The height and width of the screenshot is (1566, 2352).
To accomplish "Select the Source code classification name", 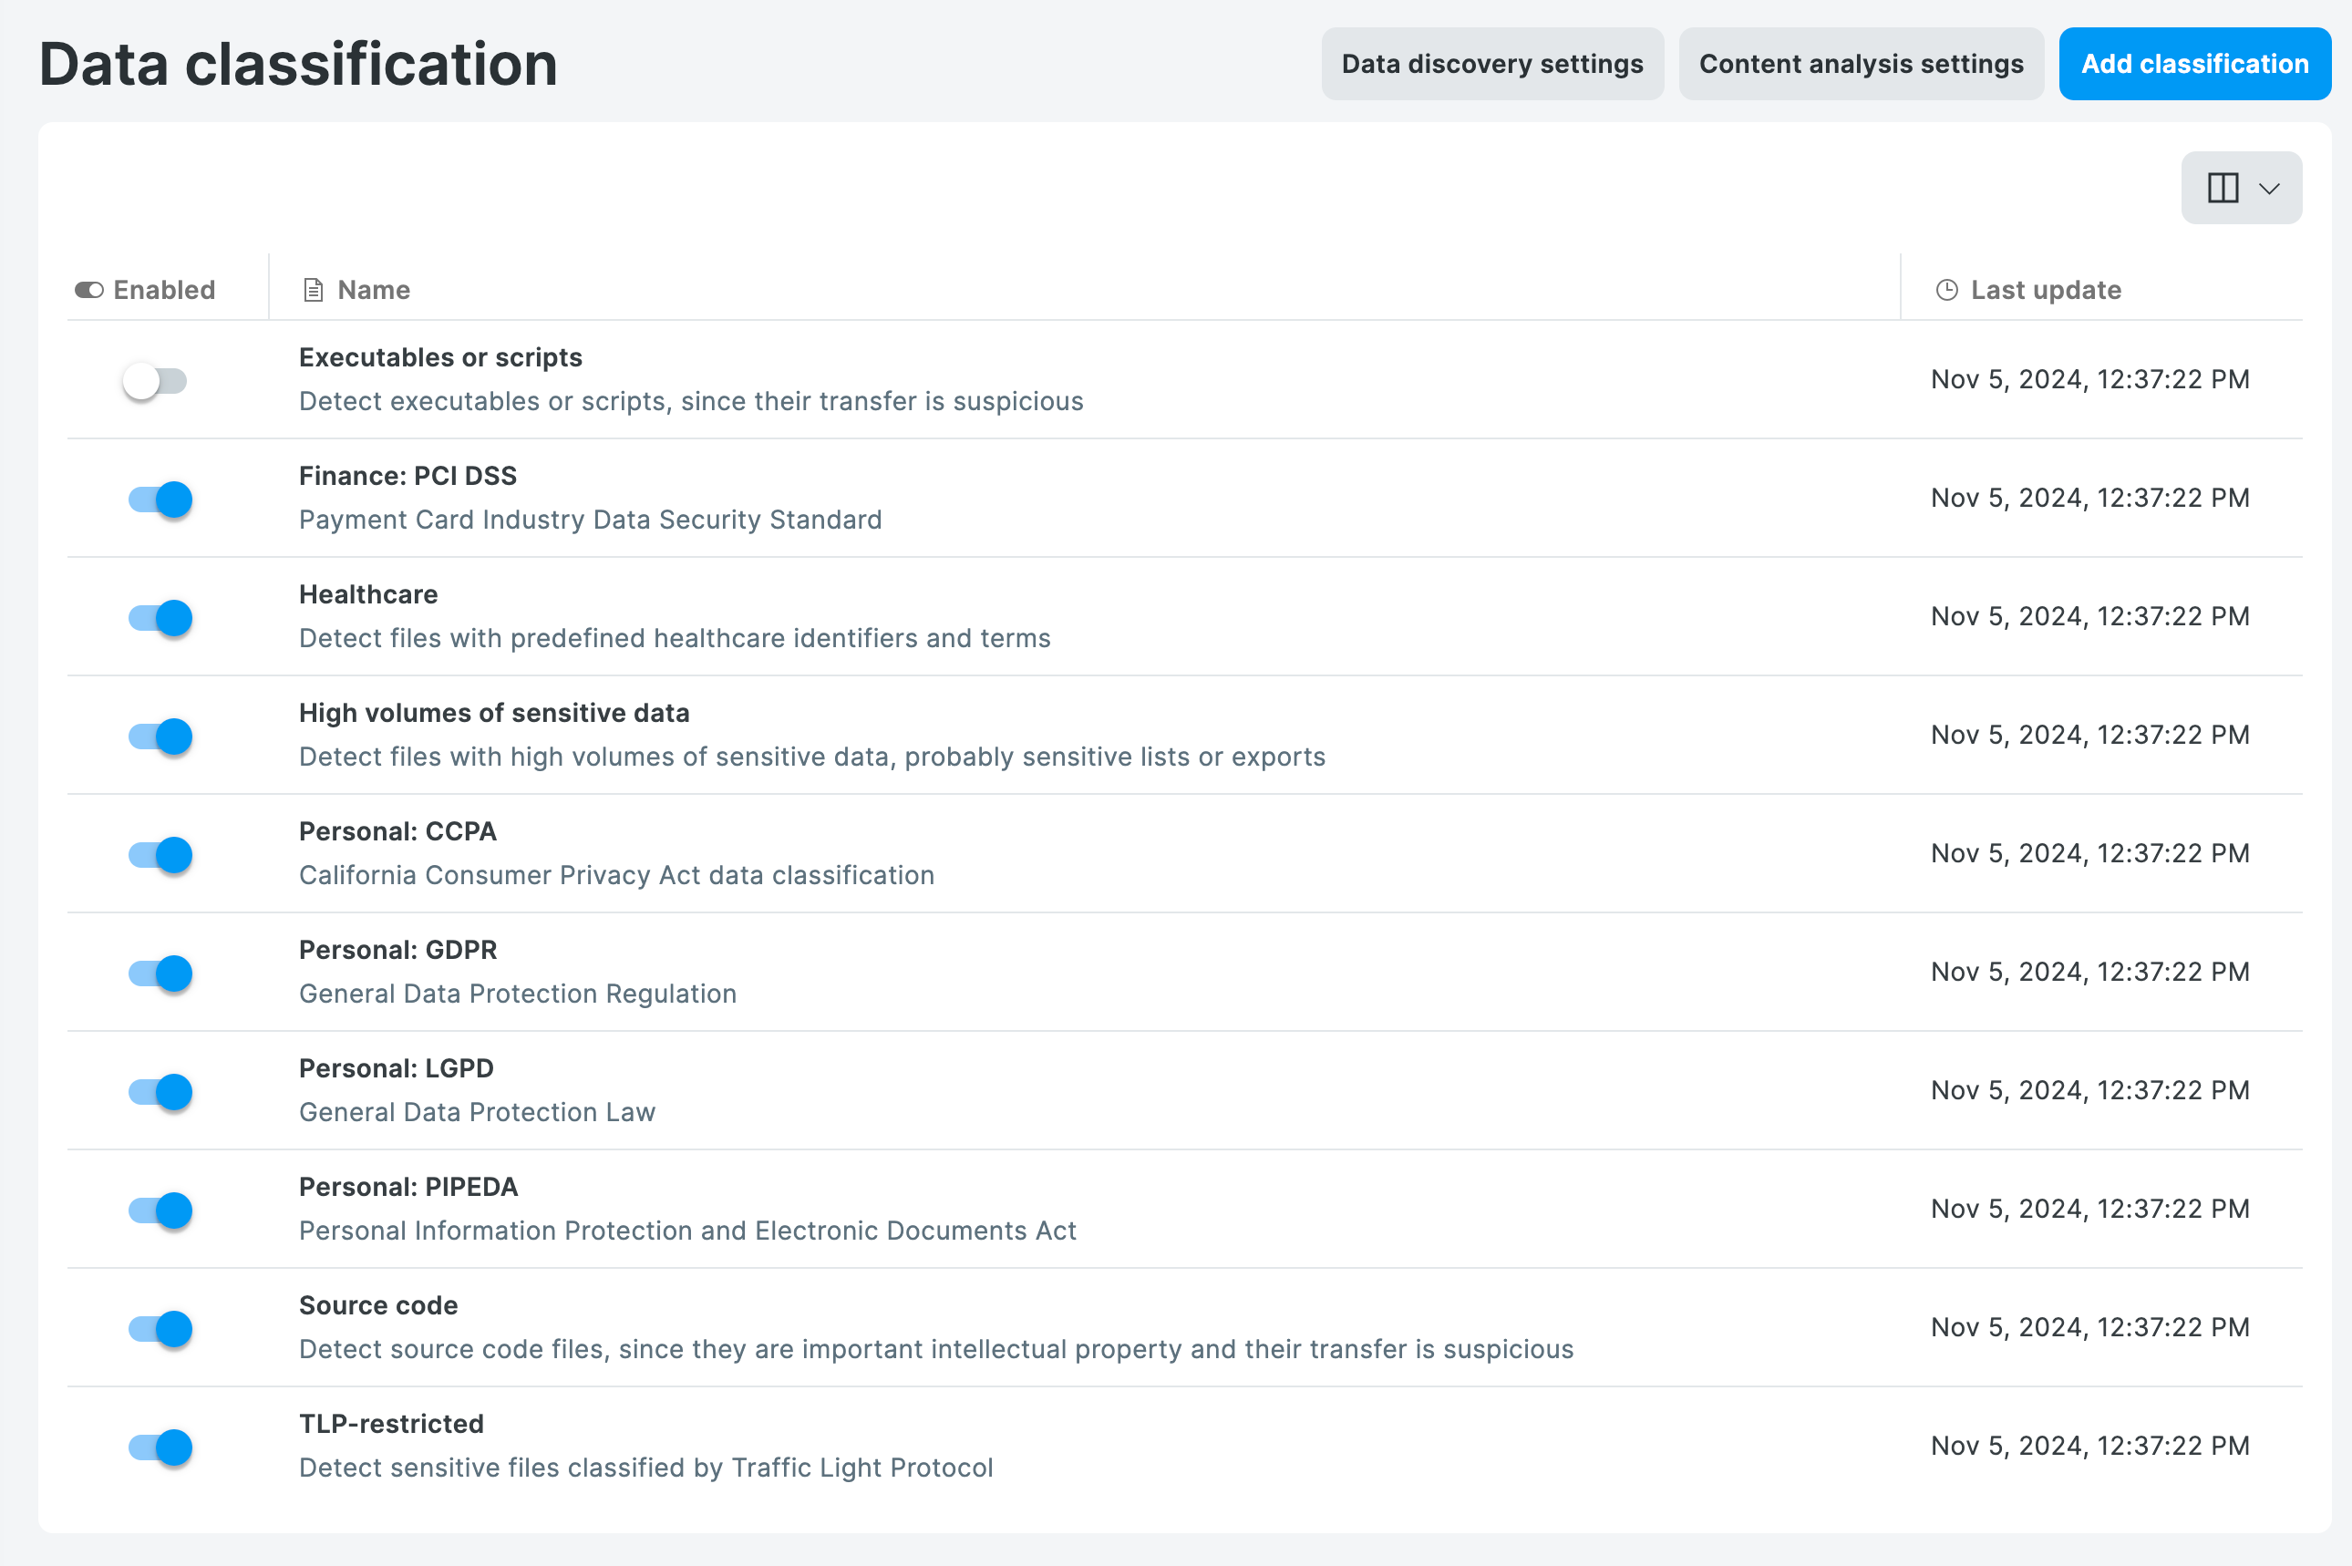I will (x=377, y=1305).
